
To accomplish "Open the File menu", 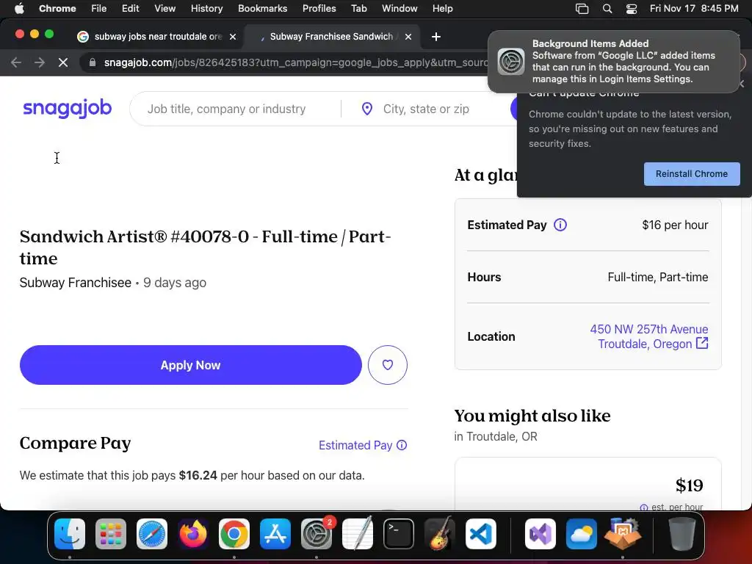I will tap(99, 9).
